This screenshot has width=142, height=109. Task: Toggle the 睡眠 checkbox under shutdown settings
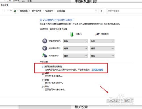(43, 73)
